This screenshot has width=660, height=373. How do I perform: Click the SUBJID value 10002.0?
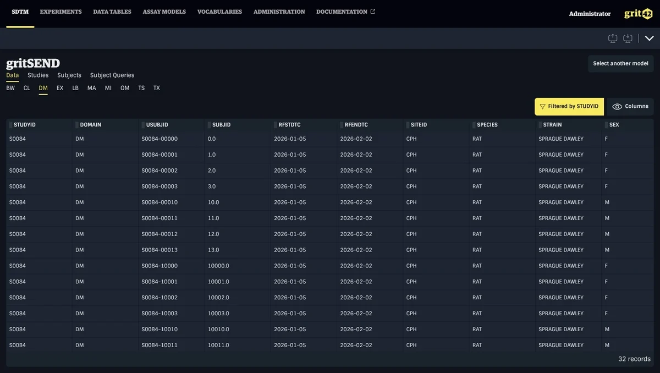218,298
